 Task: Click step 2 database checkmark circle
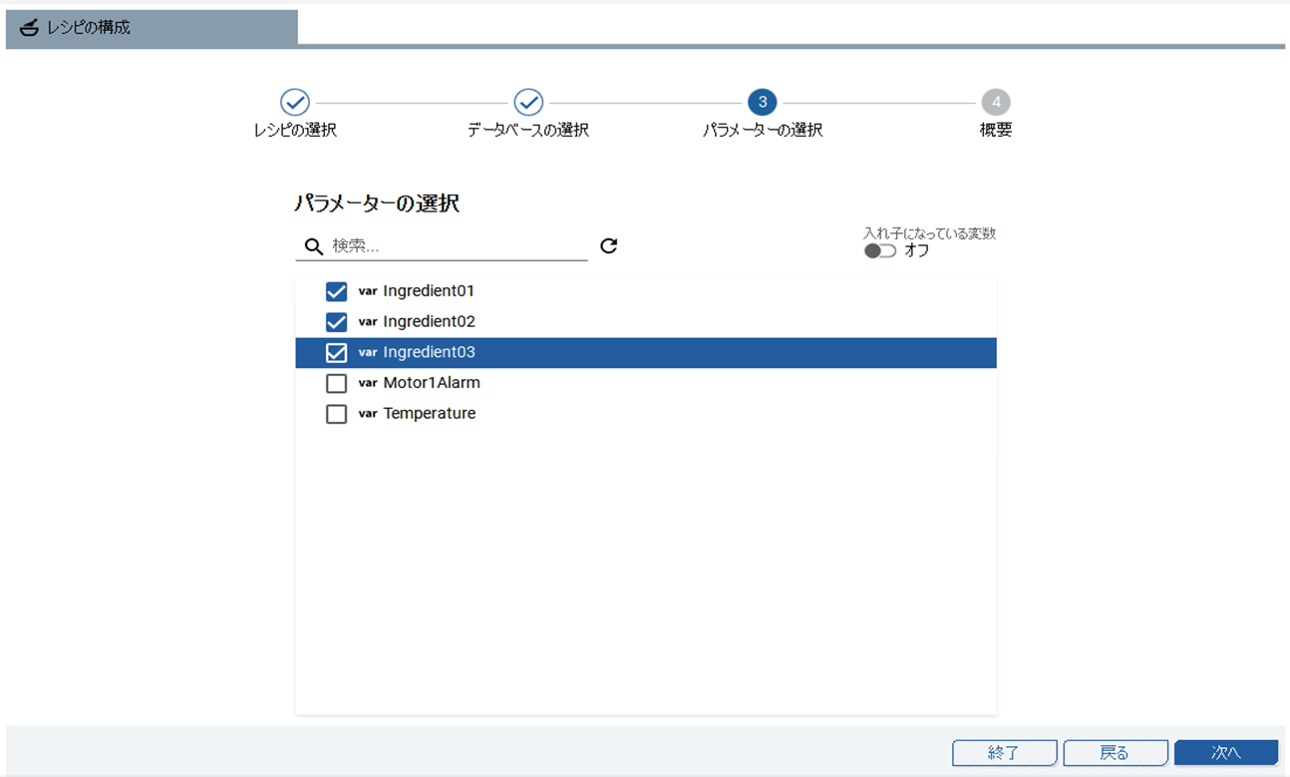(x=528, y=102)
